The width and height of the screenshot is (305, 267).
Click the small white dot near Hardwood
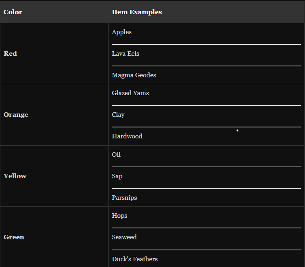[x=237, y=131]
